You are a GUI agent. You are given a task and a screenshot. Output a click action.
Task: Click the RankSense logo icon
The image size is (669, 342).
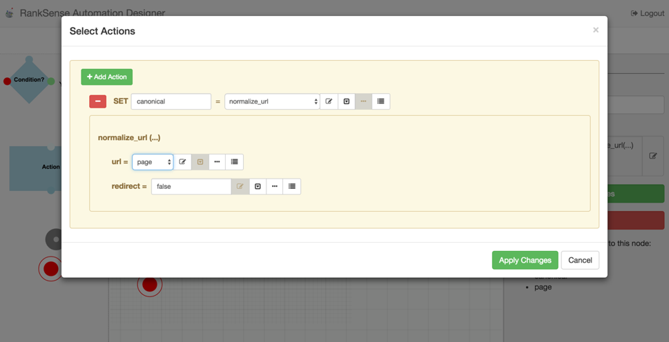tap(10, 13)
